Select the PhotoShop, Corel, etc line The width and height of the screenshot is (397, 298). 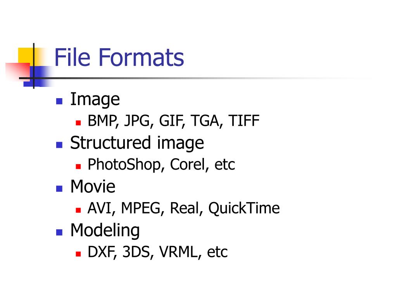(x=161, y=165)
